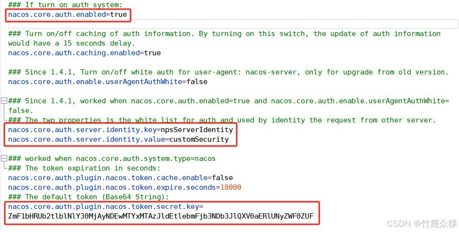Click the line 'nacos.core.auth.plugin.nacos.token.cache.enable=false'
The height and width of the screenshot is (232, 459).
click(121, 178)
